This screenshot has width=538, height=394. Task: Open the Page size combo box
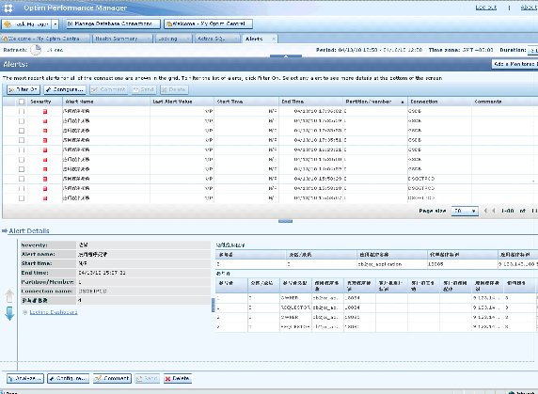tap(465, 211)
